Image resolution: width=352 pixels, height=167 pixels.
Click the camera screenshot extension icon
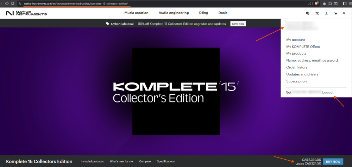tap(325, 4)
